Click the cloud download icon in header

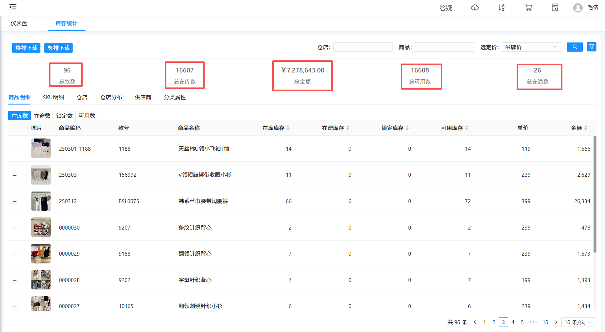pyautogui.click(x=474, y=7)
